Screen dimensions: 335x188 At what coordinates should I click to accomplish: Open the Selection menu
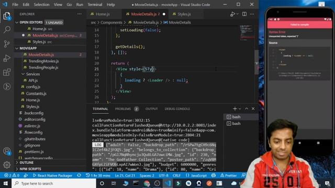(41, 5)
